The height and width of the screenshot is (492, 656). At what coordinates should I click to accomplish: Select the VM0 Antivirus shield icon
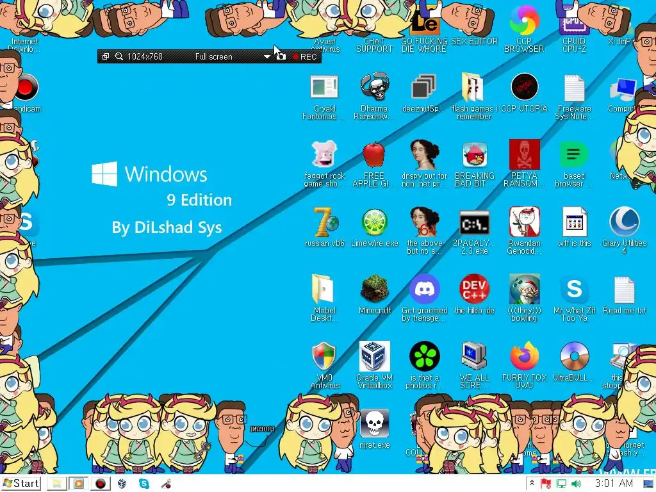tap(324, 366)
